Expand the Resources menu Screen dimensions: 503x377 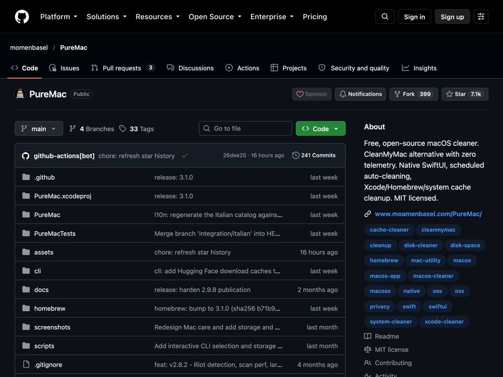[158, 17]
